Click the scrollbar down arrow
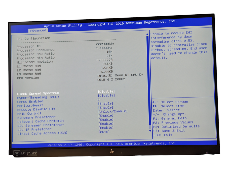This screenshot has width=234, height=176. click(x=150, y=131)
